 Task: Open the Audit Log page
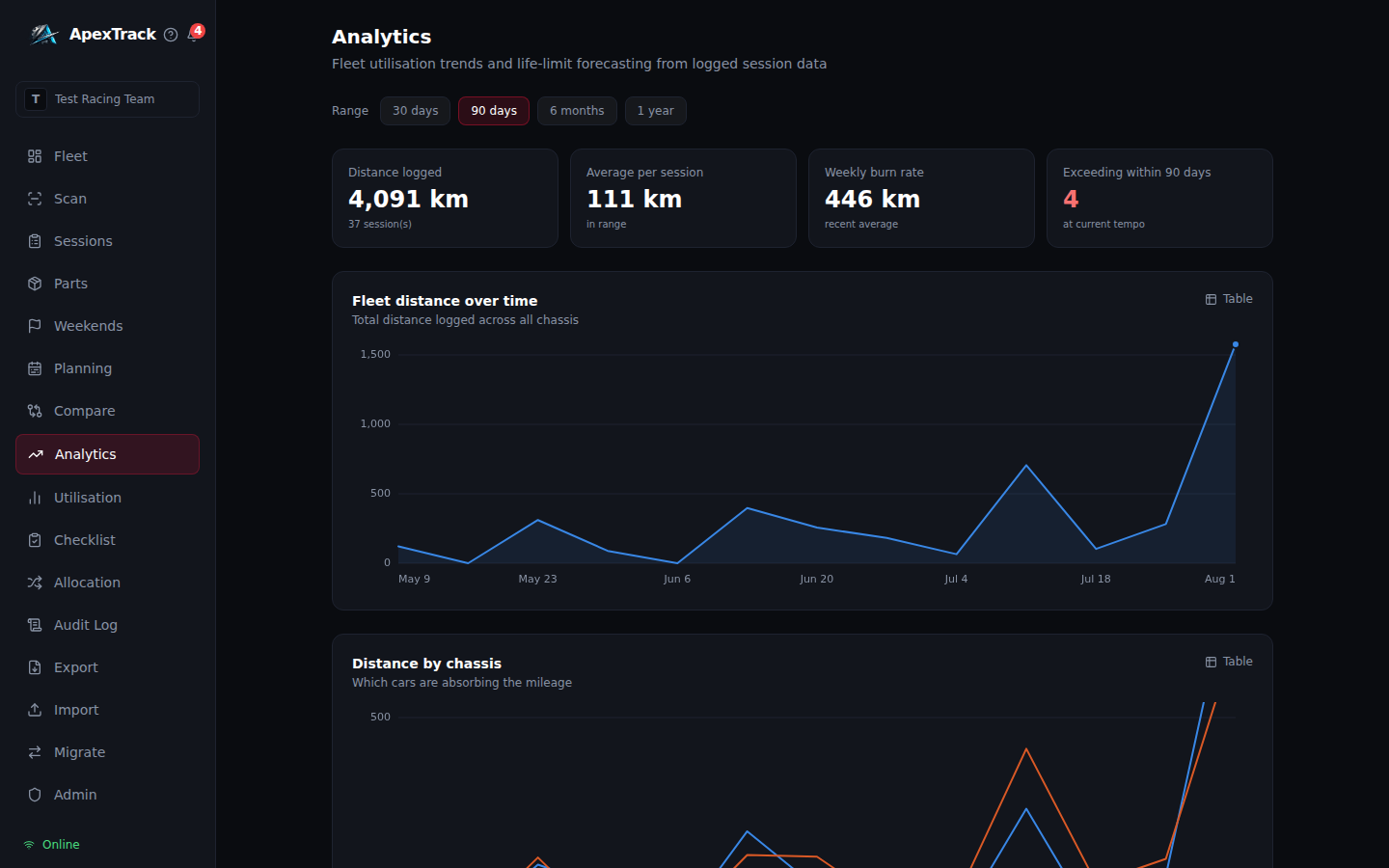(x=107, y=625)
